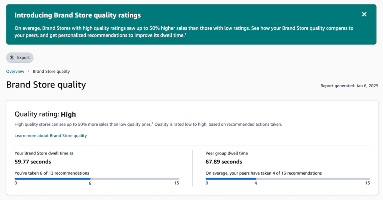Click the peers 4 of 13 progress bar
This screenshot has height=200, width=383.
click(288, 179)
